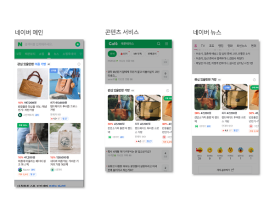Open the Café search magnifier icon
This screenshot has height=212, width=277.
tap(159, 44)
